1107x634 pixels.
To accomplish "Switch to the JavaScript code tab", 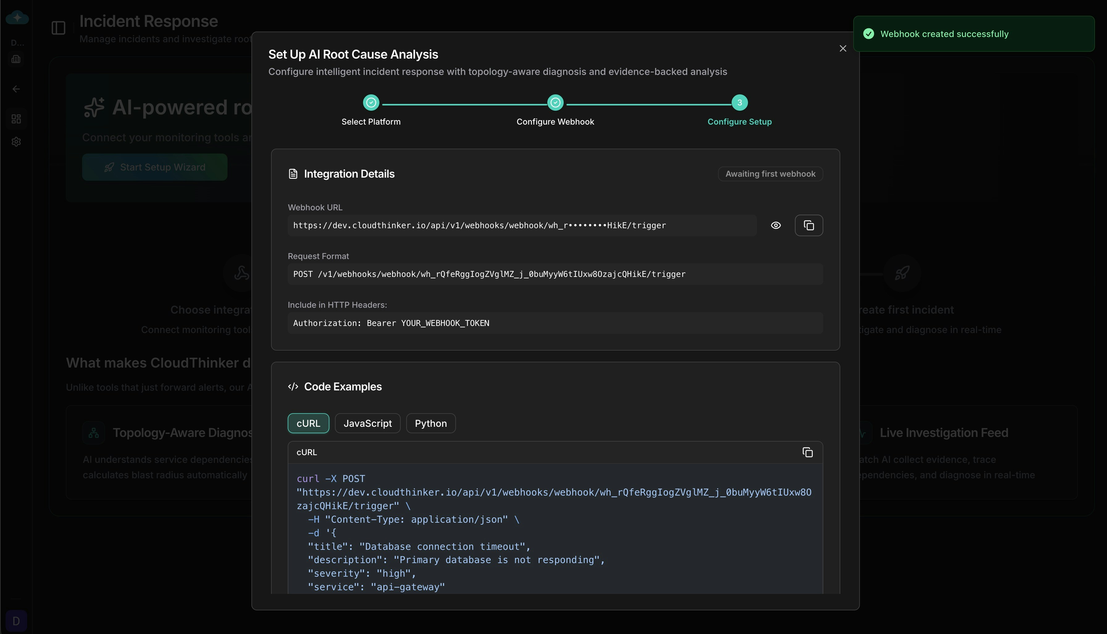I will coord(367,423).
